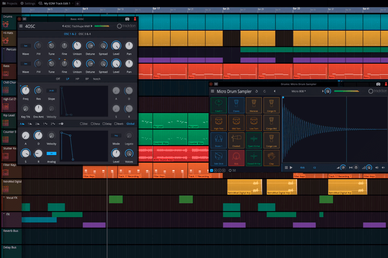Set filter type to BP
Image resolution: width=388 pixels, height=258 pixels.
[87, 79]
